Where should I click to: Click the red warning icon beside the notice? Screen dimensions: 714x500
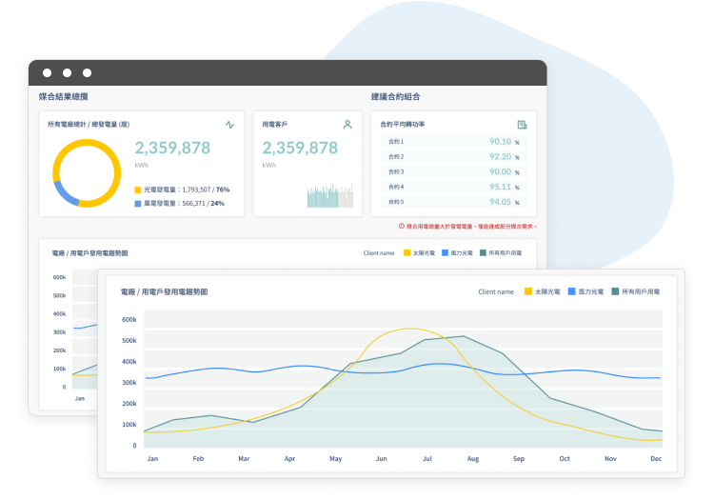click(401, 226)
